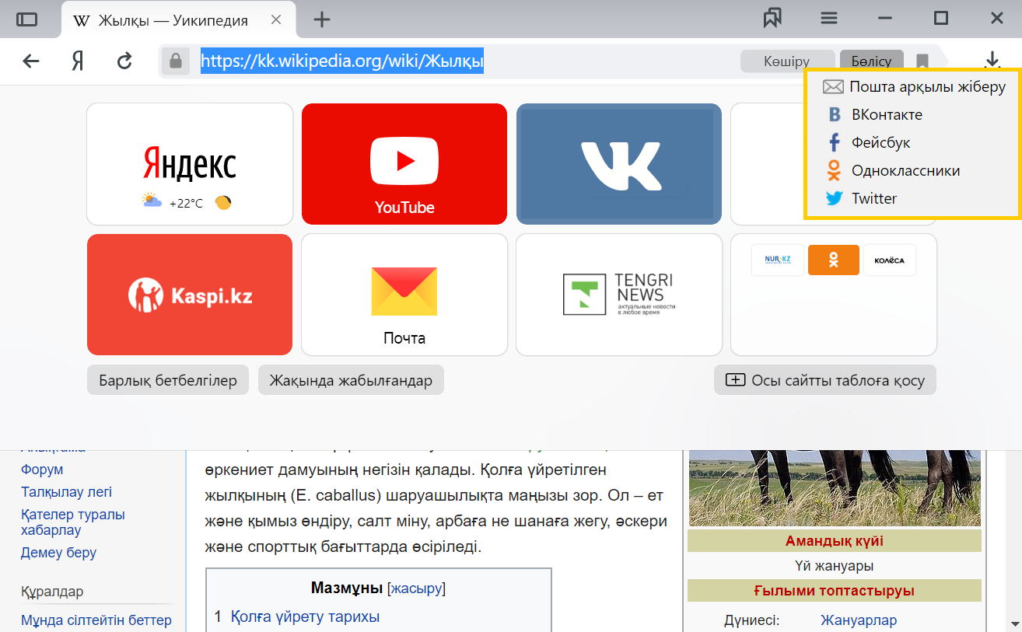Open the downloads arrow icon
The width and height of the screenshot is (1022, 632).
(992, 61)
